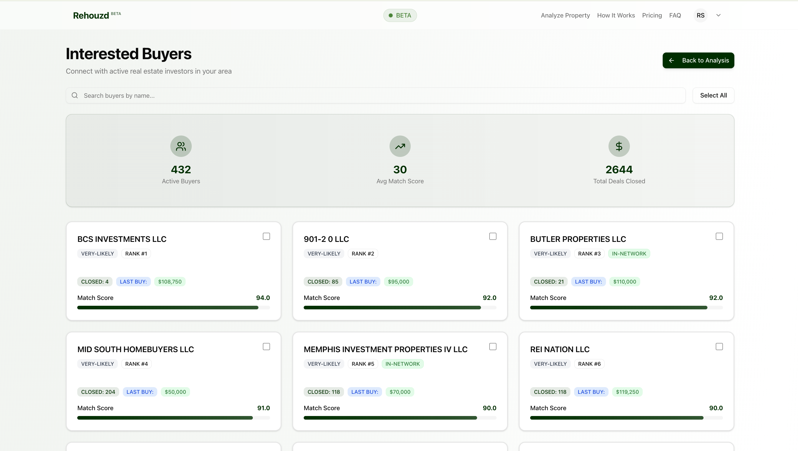This screenshot has height=451, width=798.
Task: Open the Pricing menu item
Action: pos(652,15)
